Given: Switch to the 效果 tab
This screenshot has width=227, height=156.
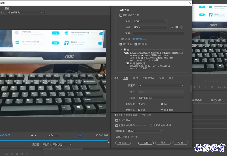Looking at the screenshot, I should [116, 78].
